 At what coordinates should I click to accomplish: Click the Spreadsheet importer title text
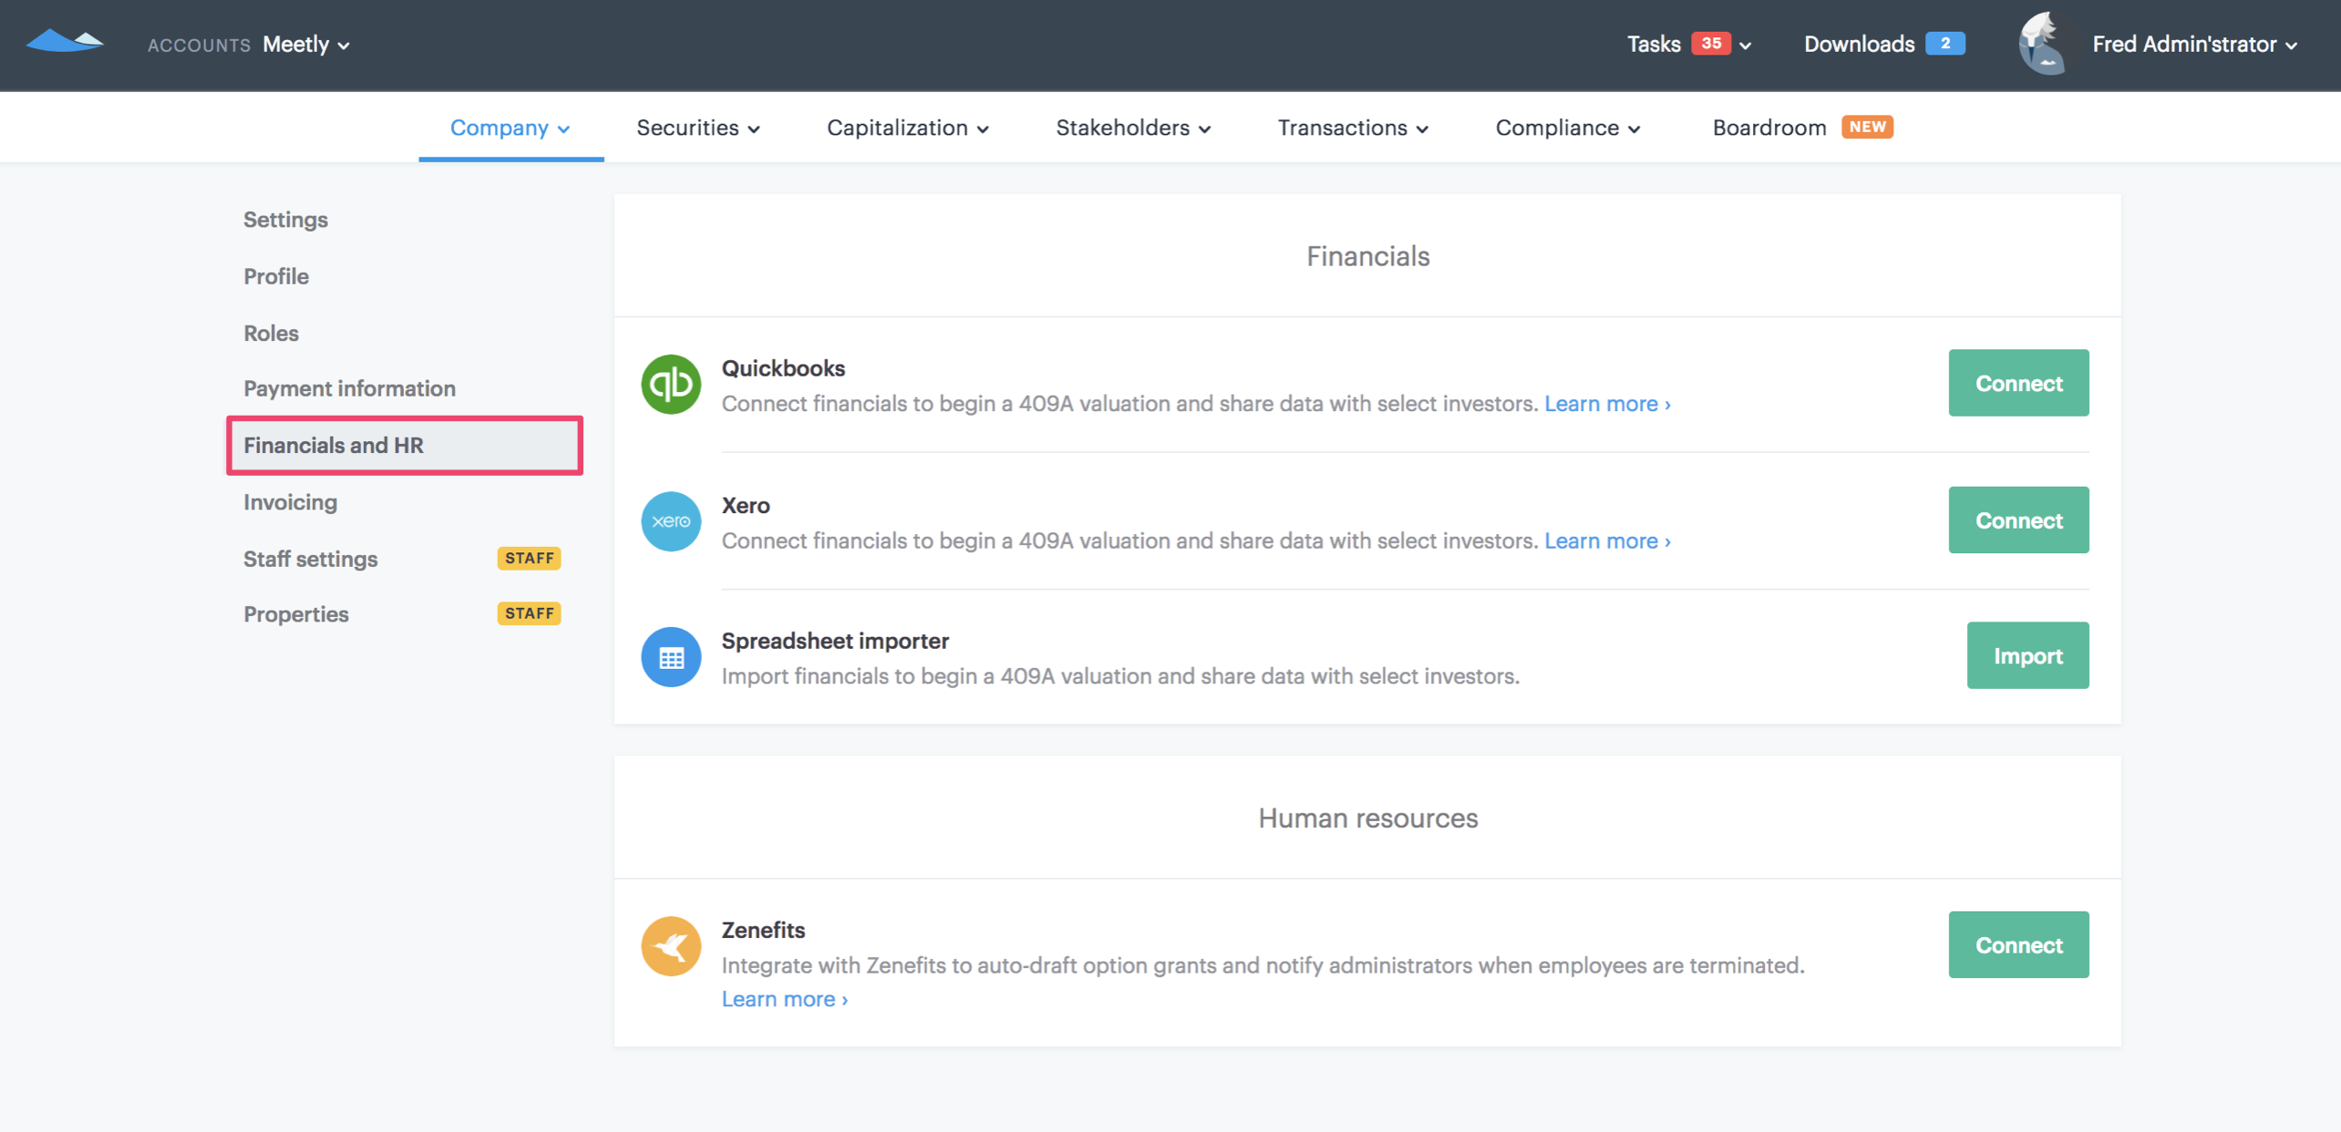click(x=835, y=641)
